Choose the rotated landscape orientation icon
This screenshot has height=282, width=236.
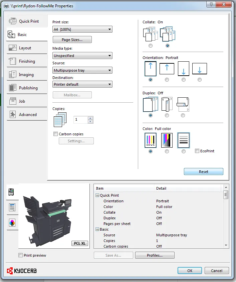pos(199,69)
